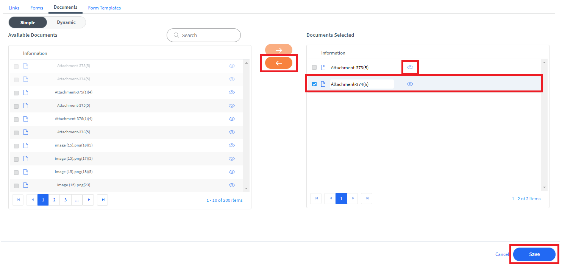Go to next page of selected documents

pyautogui.click(x=353, y=198)
